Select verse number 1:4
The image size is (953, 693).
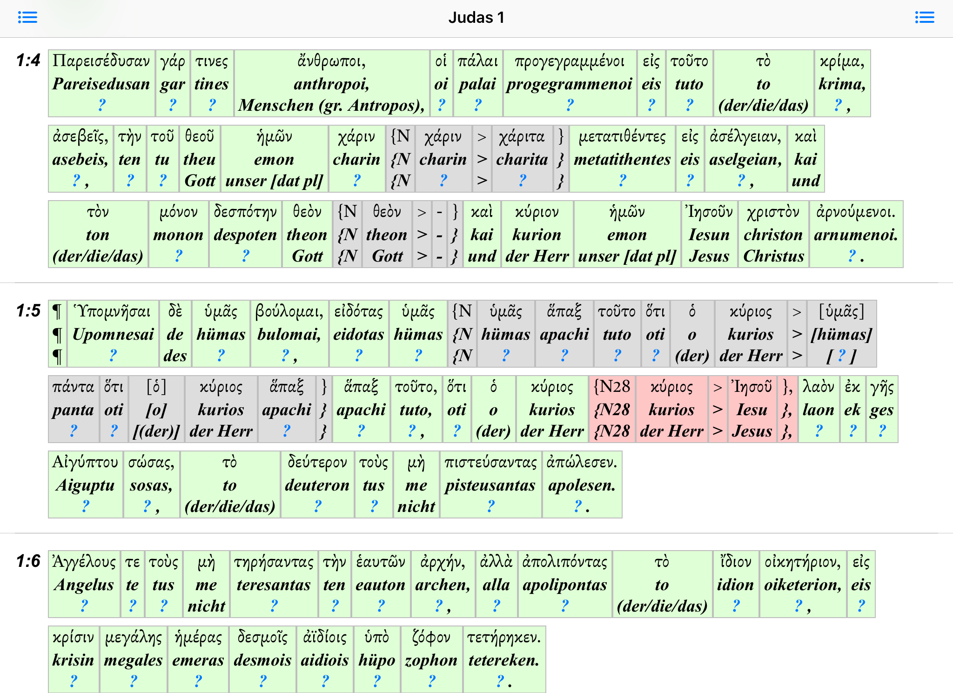coord(28,61)
